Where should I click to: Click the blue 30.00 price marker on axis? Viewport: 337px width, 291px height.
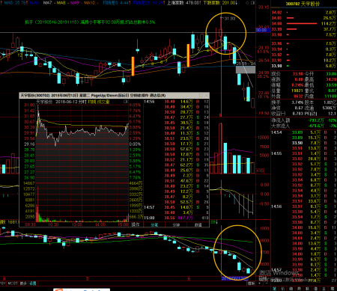(263, 30)
